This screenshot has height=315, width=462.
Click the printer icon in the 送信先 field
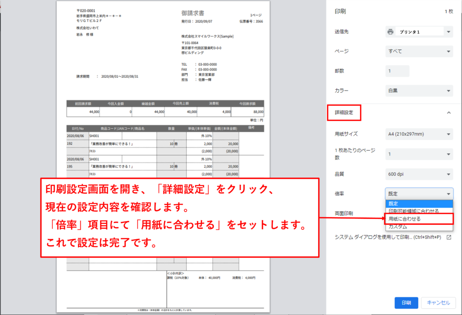click(x=390, y=32)
